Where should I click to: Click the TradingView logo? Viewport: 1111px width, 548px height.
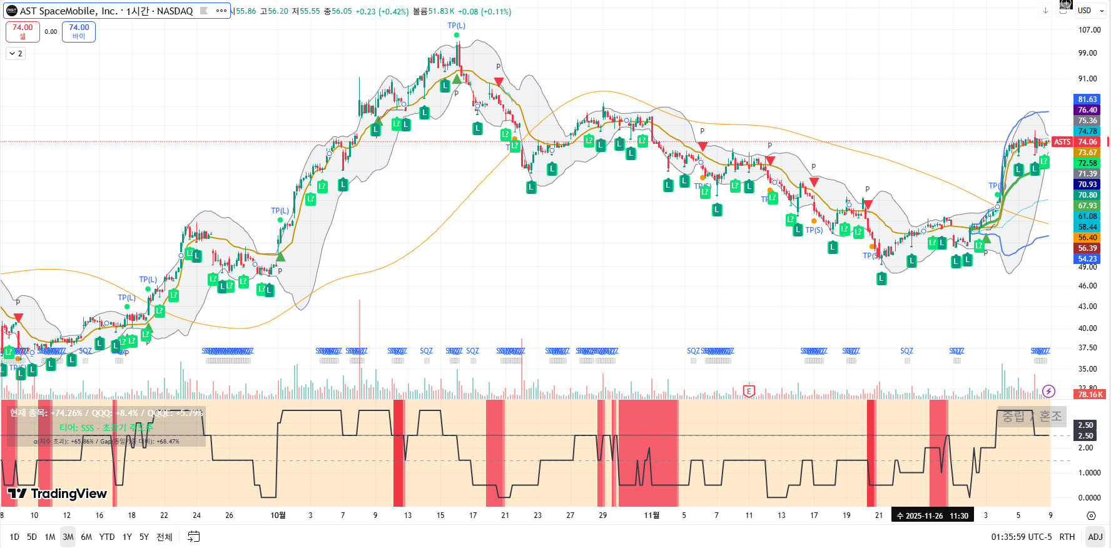pos(58,494)
